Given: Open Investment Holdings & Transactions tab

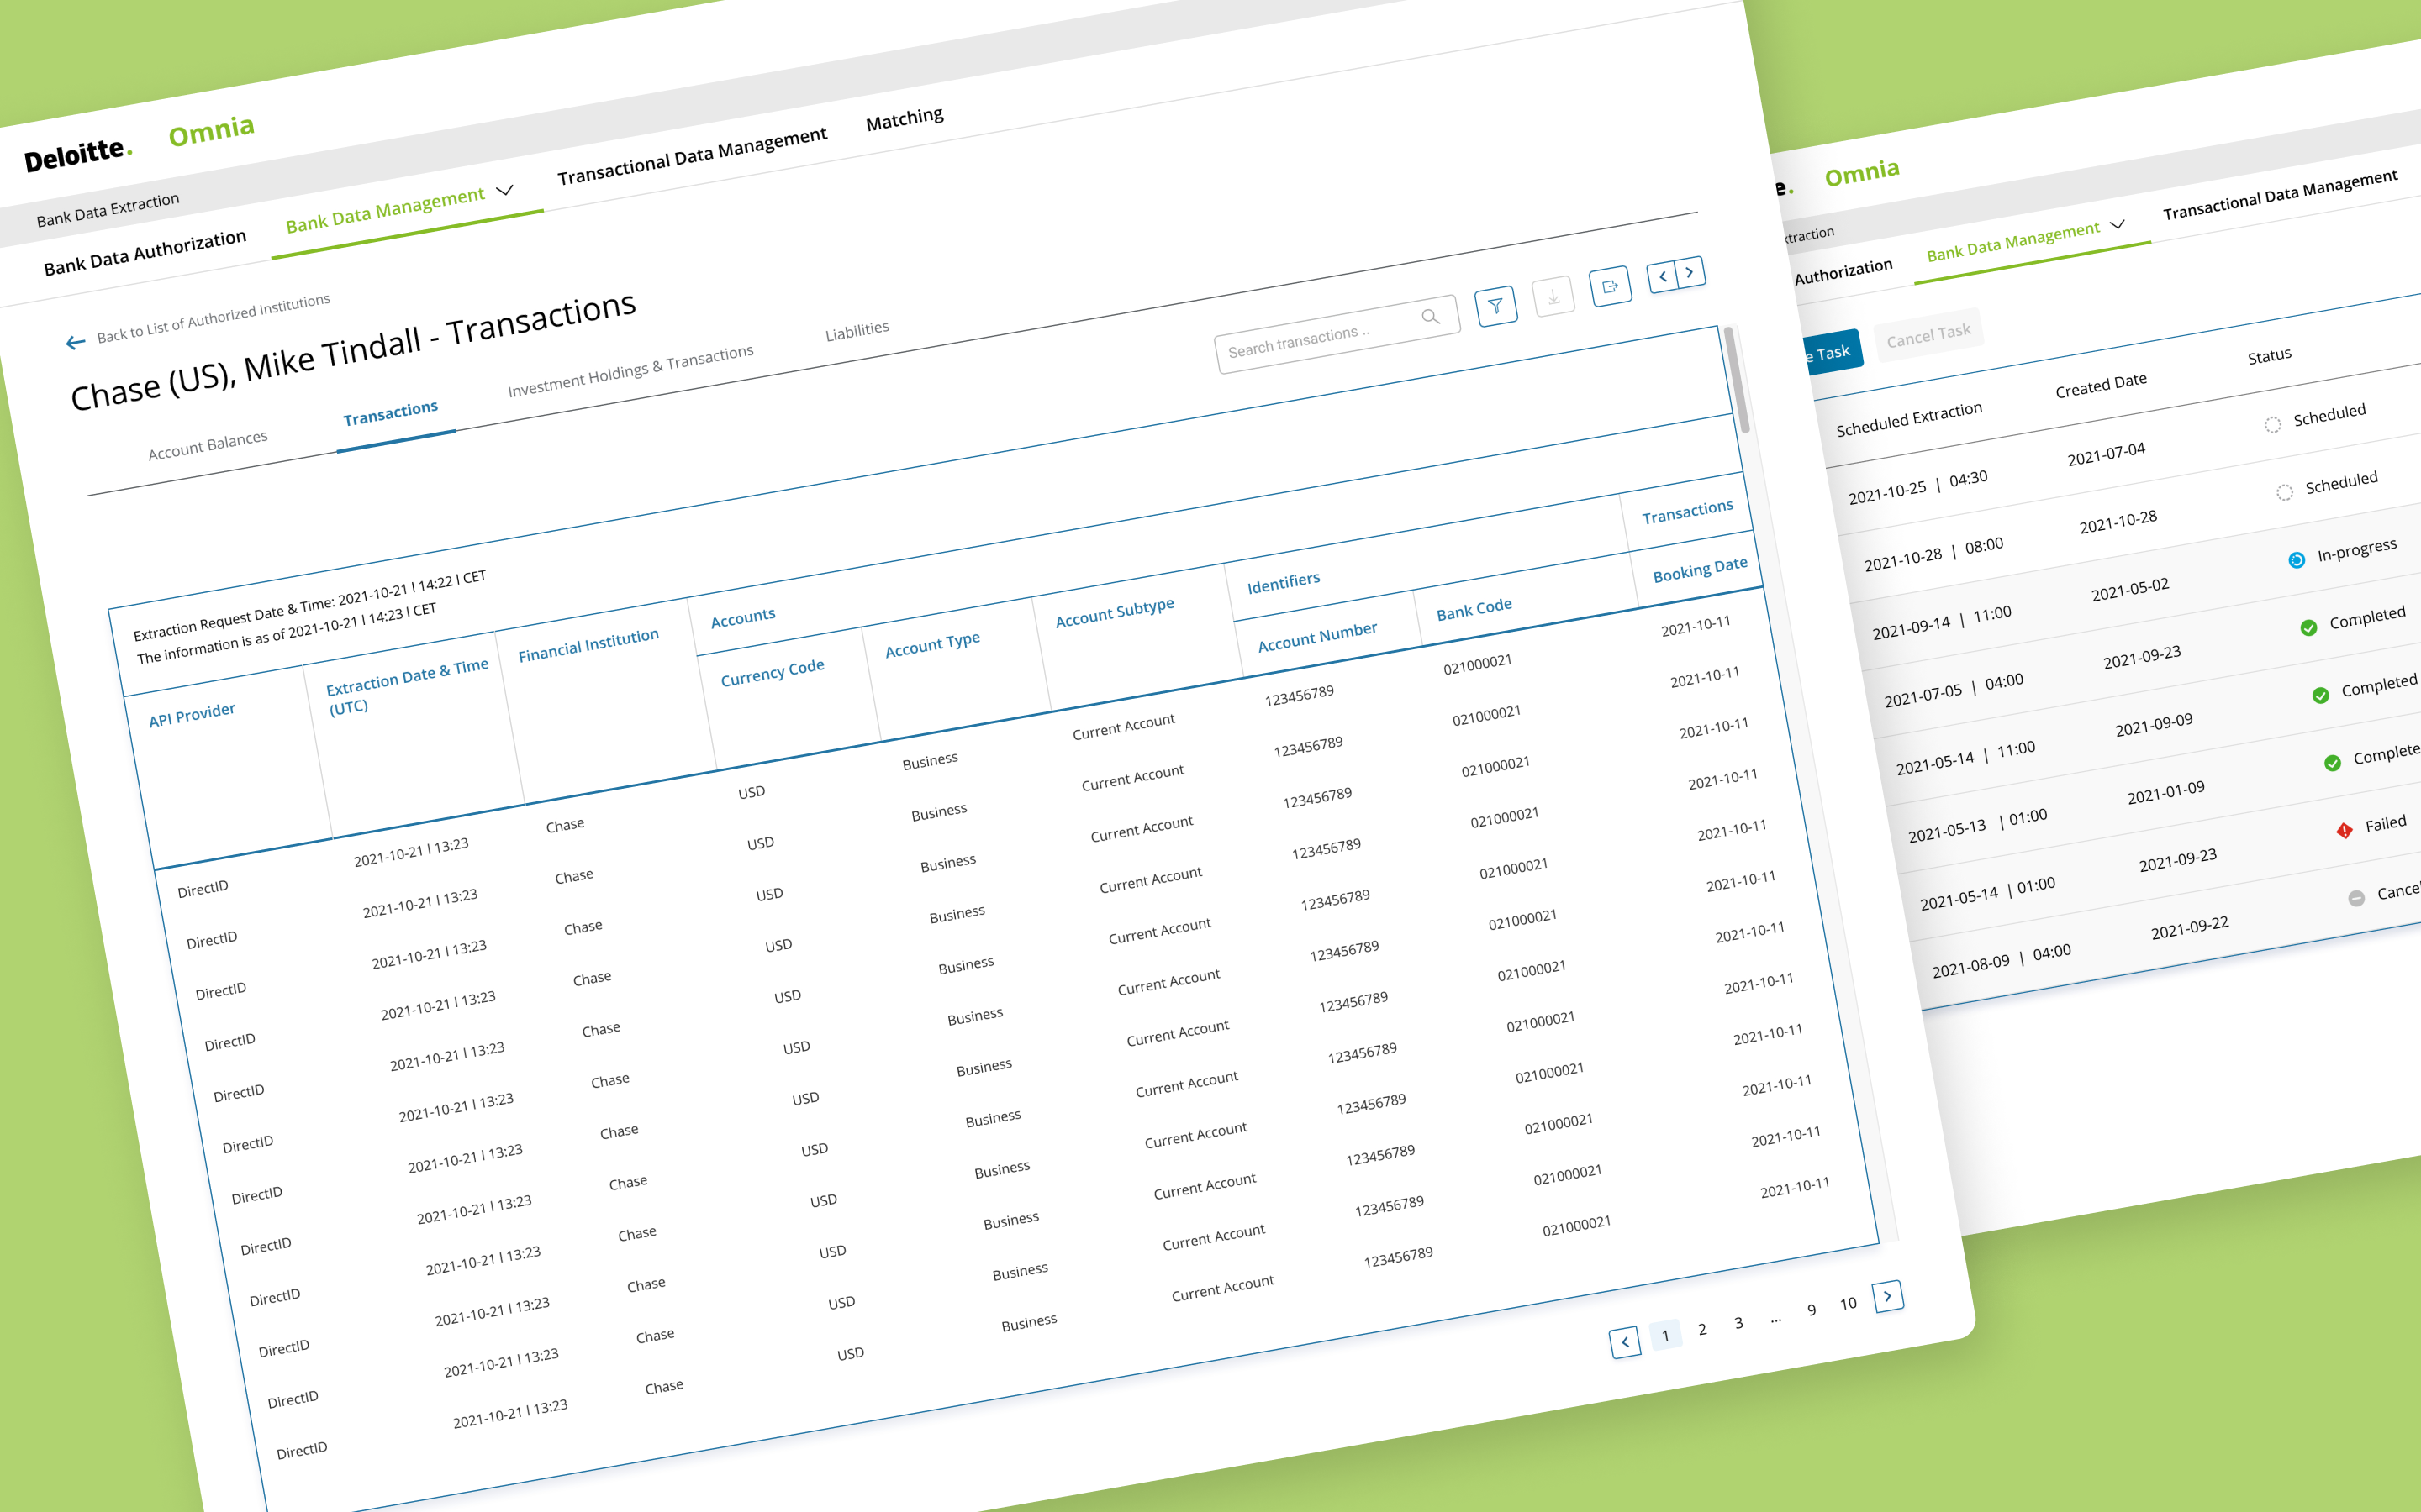Looking at the screenshot, I should 631,371.
